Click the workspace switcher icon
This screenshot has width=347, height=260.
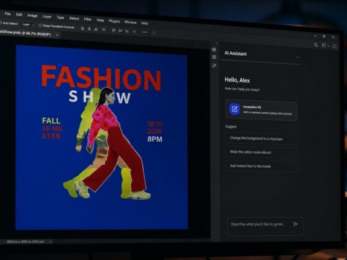[x=324, y=45]
